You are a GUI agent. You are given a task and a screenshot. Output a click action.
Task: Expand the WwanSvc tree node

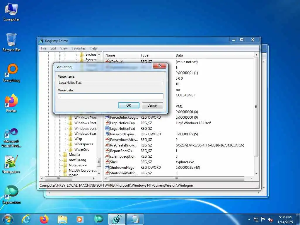pyautogui.click(x=65, y=150)
